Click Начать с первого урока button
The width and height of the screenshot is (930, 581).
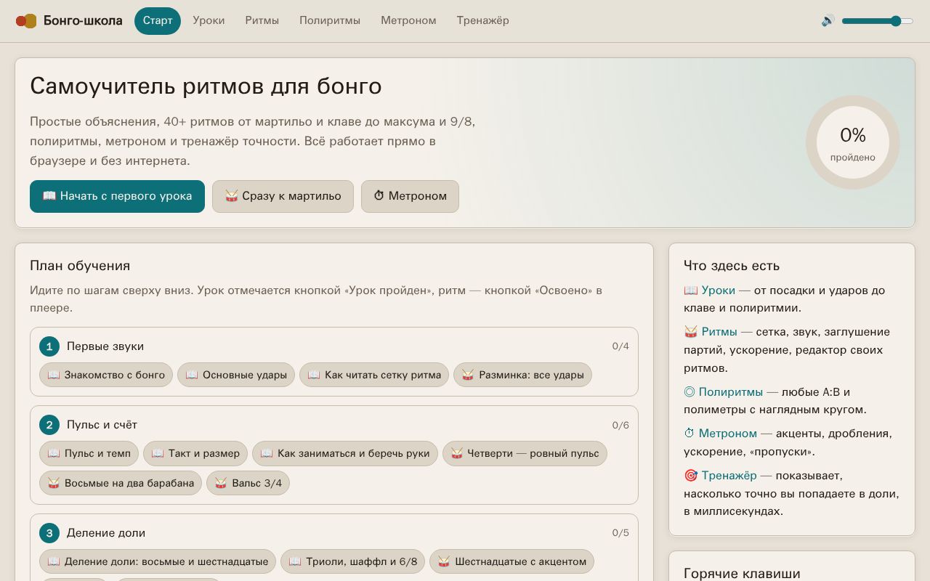117,196
